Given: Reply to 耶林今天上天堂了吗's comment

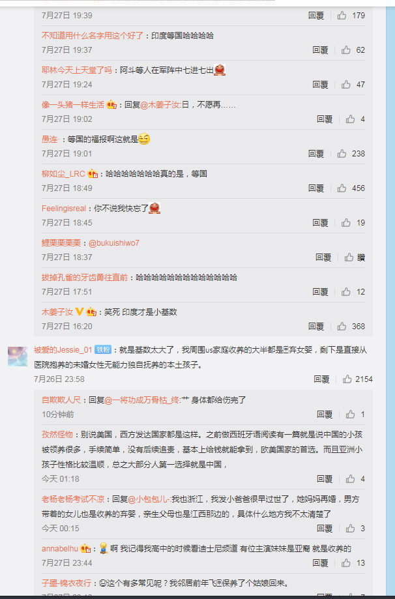Looking at the screenshot, I should 320,85.
